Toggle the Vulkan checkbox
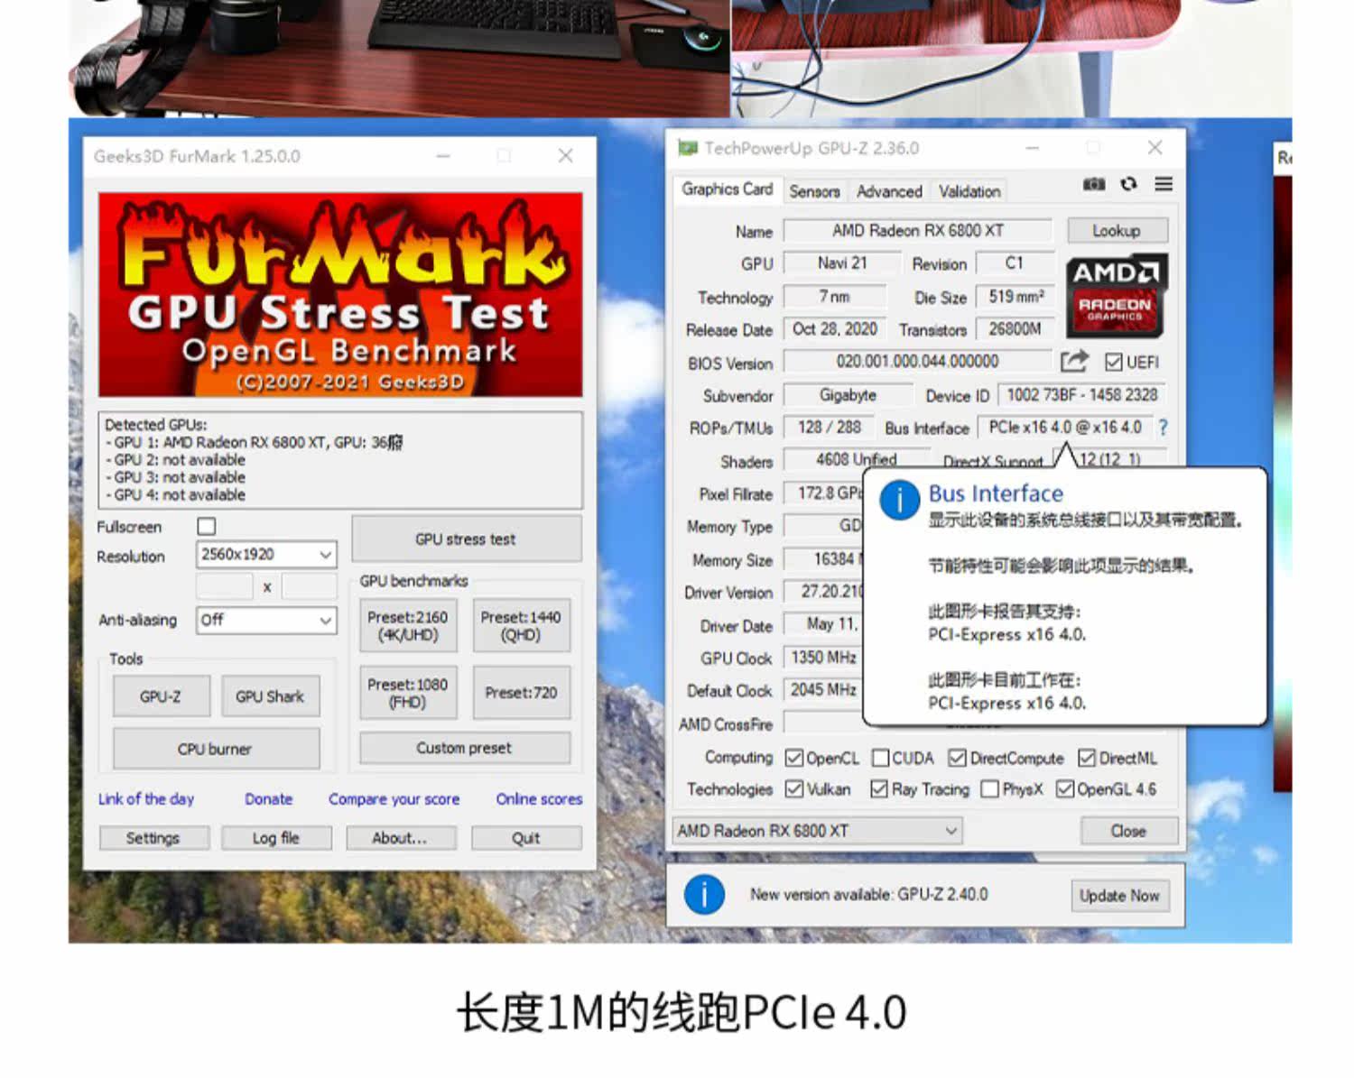1354x1078 pixels. (x=794, y=788)
